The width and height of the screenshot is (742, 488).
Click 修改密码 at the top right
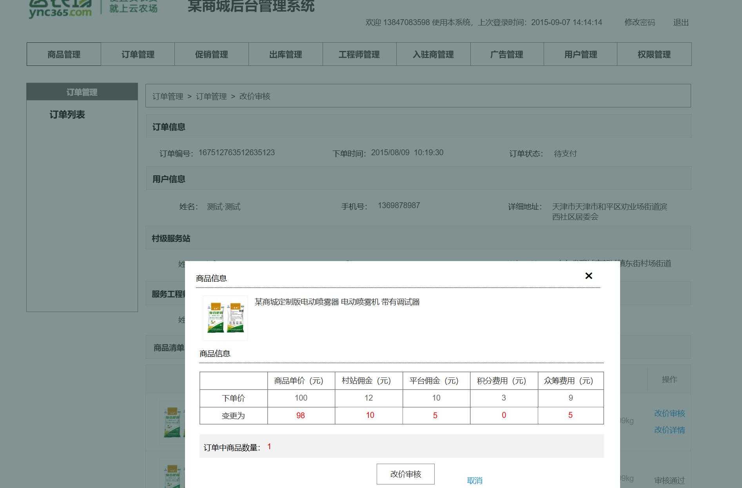coord(639,22)
